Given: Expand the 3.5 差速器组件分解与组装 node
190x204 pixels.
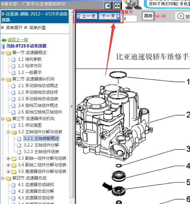Looking at the screenshot, I should coord(8,172).
